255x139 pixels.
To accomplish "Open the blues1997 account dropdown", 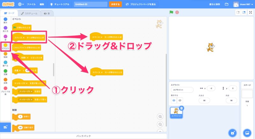I will pyautogui.click(x=244, y=4).
